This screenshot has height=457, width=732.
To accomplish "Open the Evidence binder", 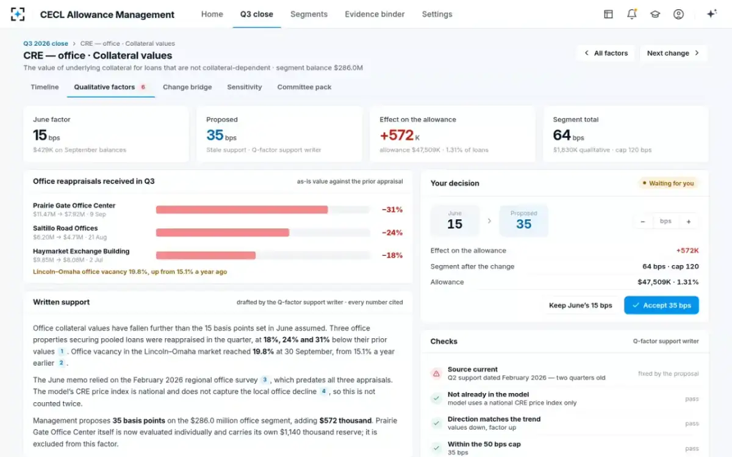I will tap(375, 14).
